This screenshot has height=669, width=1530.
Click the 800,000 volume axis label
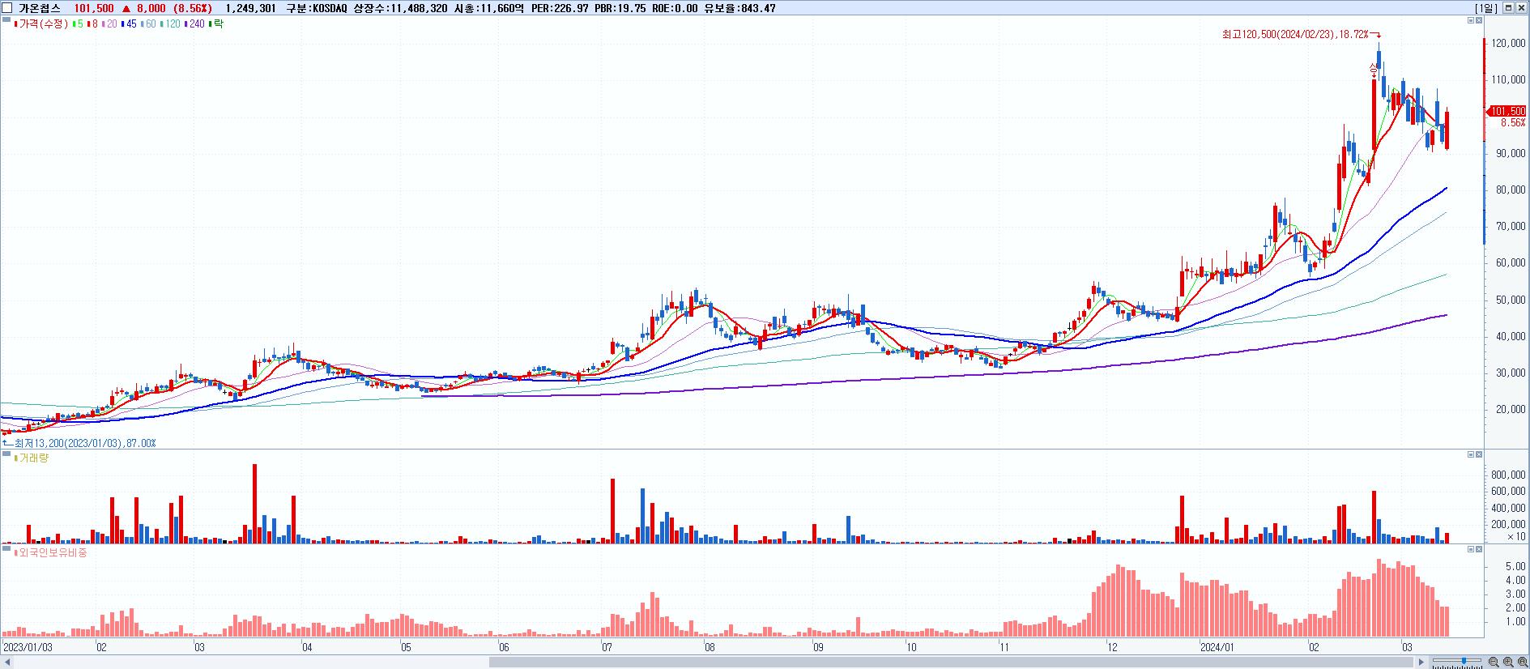click(1507, 475)
